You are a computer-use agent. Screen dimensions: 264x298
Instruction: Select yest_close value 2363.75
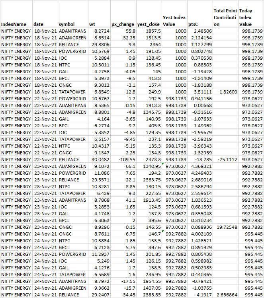(x=152, y=180)
